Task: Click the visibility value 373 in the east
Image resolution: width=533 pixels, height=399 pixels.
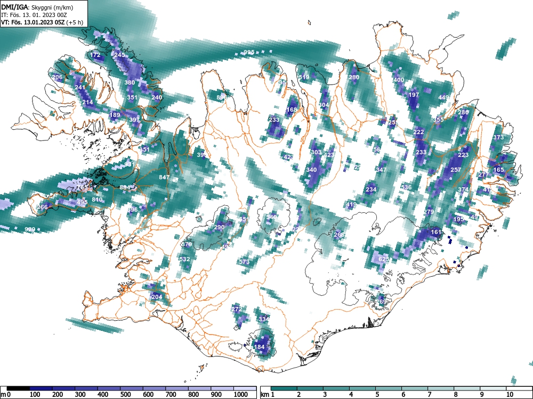Action: click(498, 137)
